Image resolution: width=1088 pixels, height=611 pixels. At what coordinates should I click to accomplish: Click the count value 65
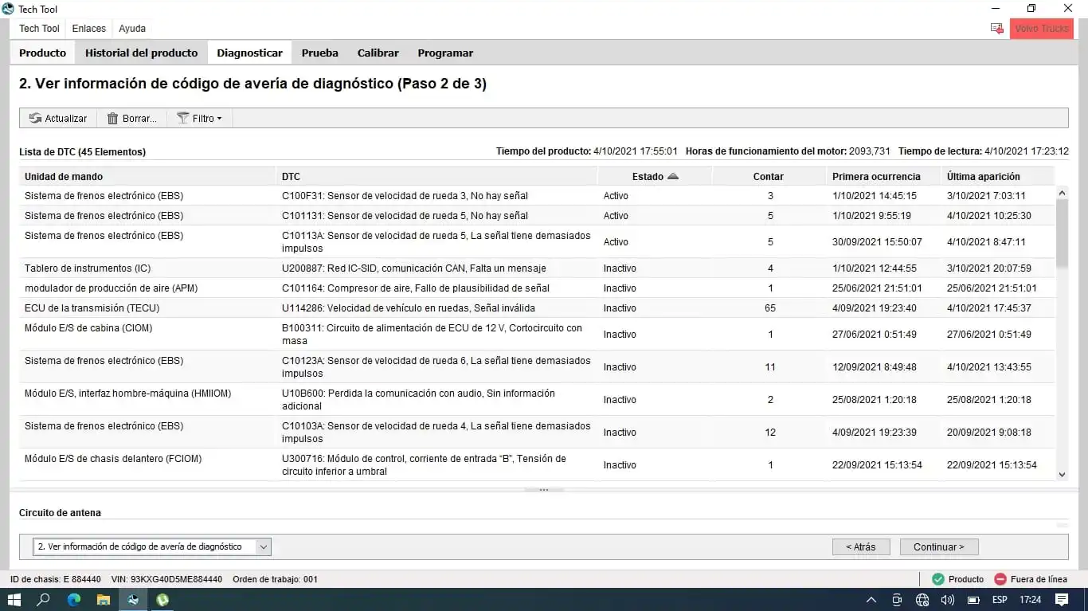click(x=770, y=308)
